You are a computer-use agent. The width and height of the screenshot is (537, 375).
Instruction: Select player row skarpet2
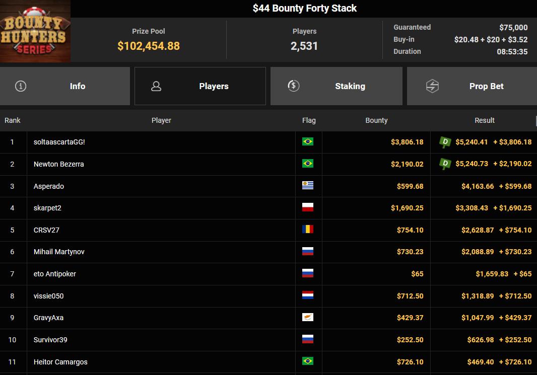tap(268, 208)
